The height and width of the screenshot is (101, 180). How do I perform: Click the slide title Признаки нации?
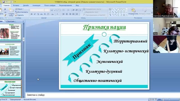pyautogui.click(x=104, y=27)
